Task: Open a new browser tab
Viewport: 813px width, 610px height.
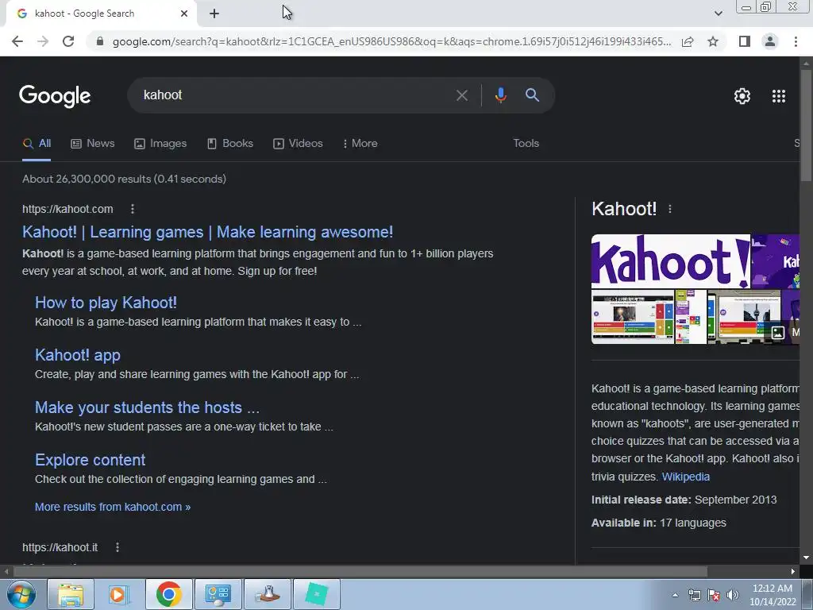Action: coord(214,14)
